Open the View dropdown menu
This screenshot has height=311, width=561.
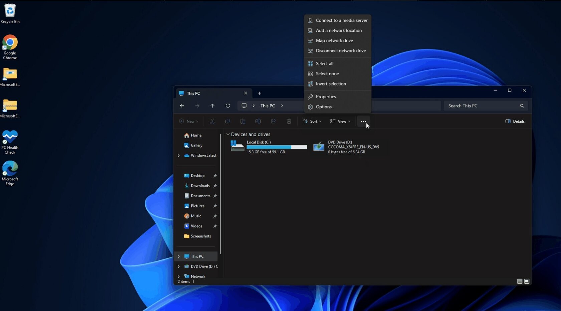click(340, 121)
